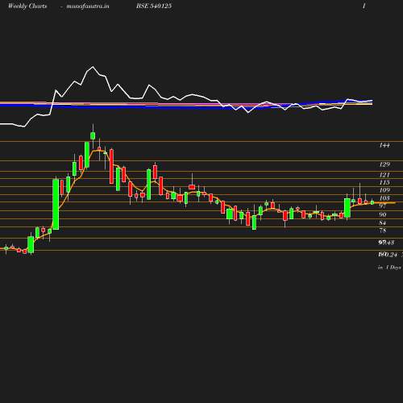Click the 90 price level label
This screenshot has height=403, width=403.
coord(383,214)
